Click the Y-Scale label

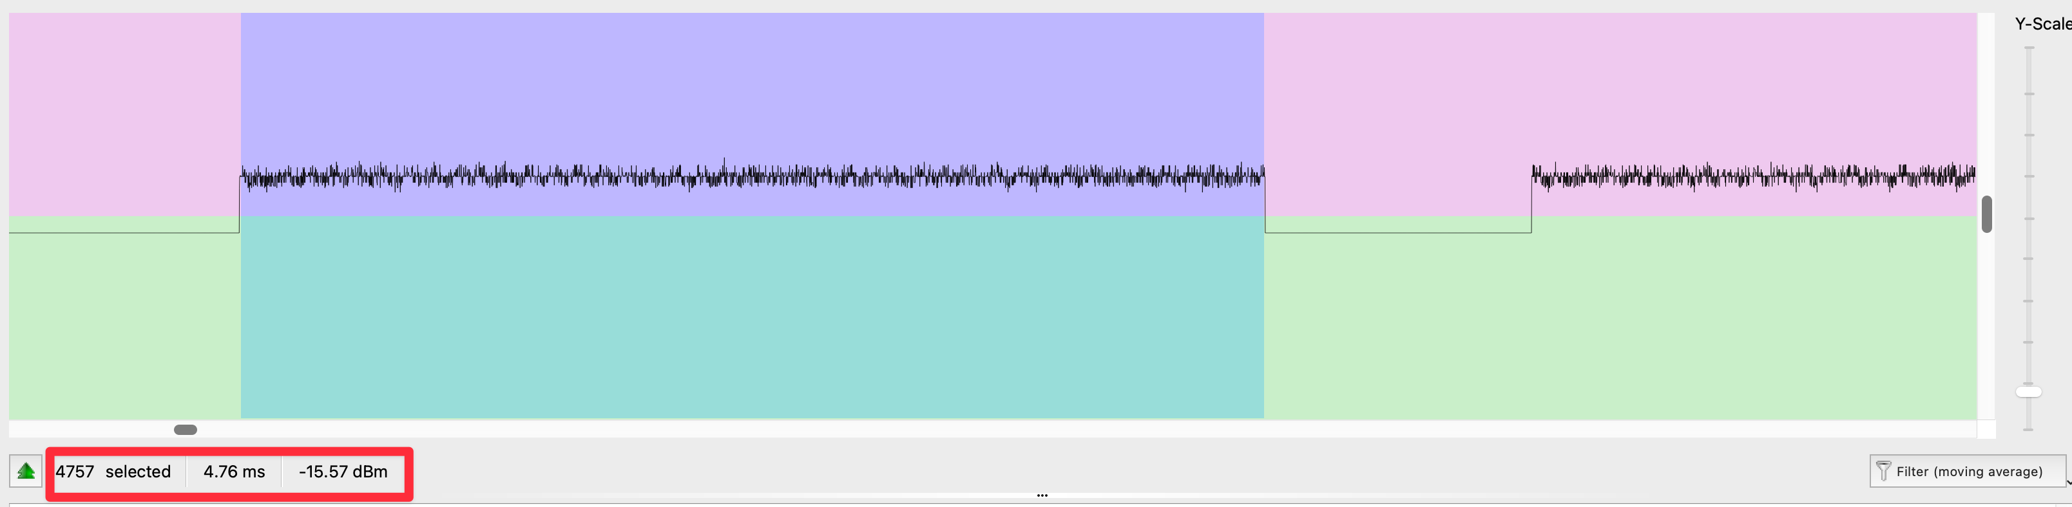pos(2042,24)
